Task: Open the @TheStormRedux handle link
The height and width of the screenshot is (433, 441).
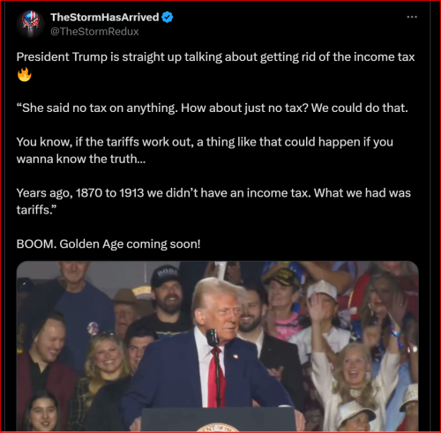Action: tap(94, 32)
